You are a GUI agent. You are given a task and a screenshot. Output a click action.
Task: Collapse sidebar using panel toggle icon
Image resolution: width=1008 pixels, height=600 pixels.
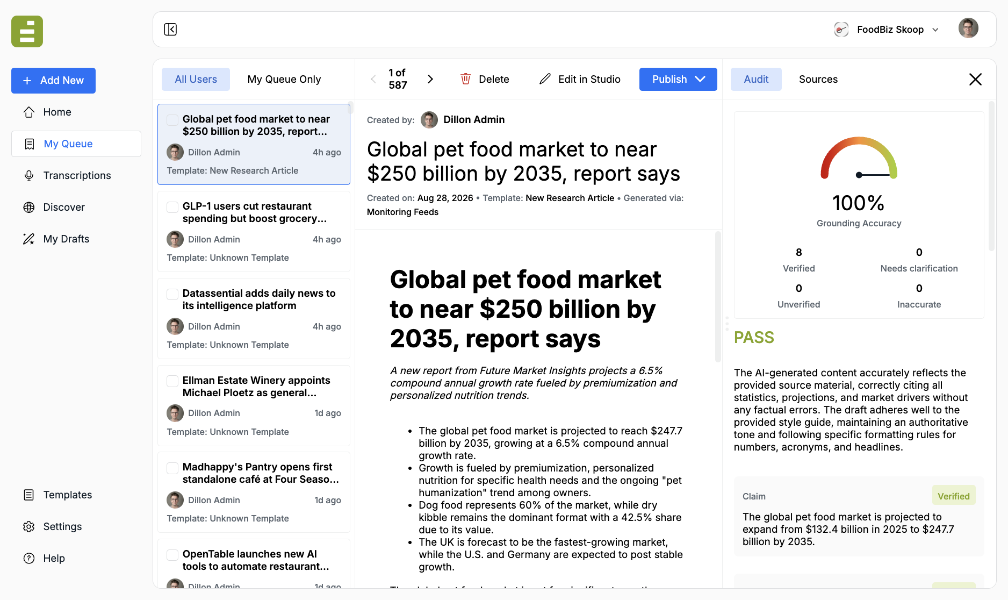(170, 29)
